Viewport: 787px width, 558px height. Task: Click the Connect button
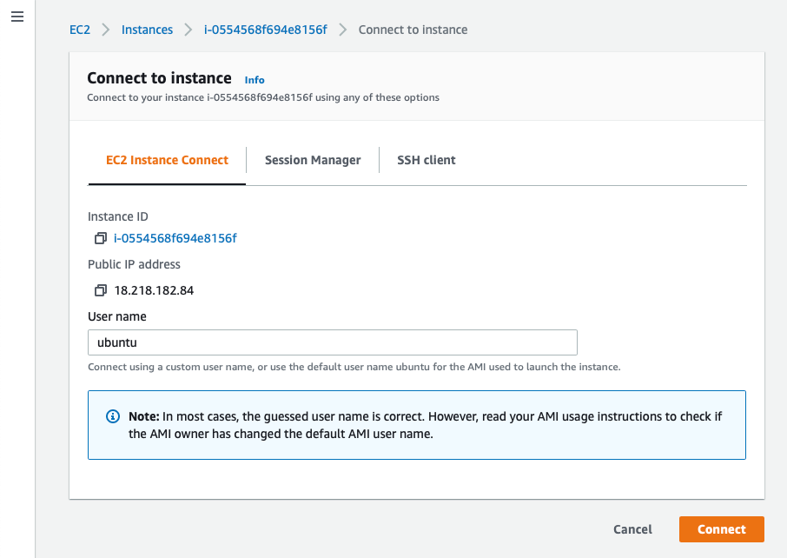(722, 529)
